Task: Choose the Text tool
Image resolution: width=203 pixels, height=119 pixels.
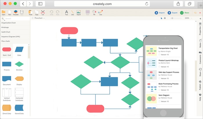Action: click(66, 12)
